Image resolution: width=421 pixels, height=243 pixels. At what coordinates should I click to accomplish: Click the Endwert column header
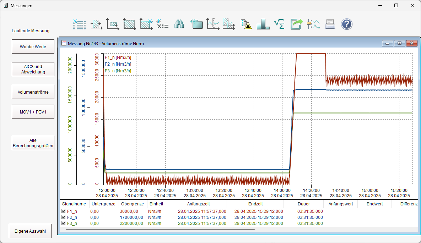click(374, 204)
